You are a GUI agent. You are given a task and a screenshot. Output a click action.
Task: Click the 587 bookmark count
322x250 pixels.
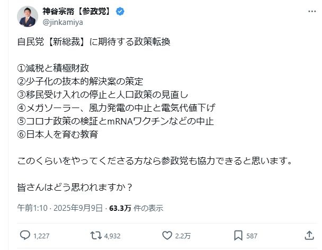(x=252, y=235)
